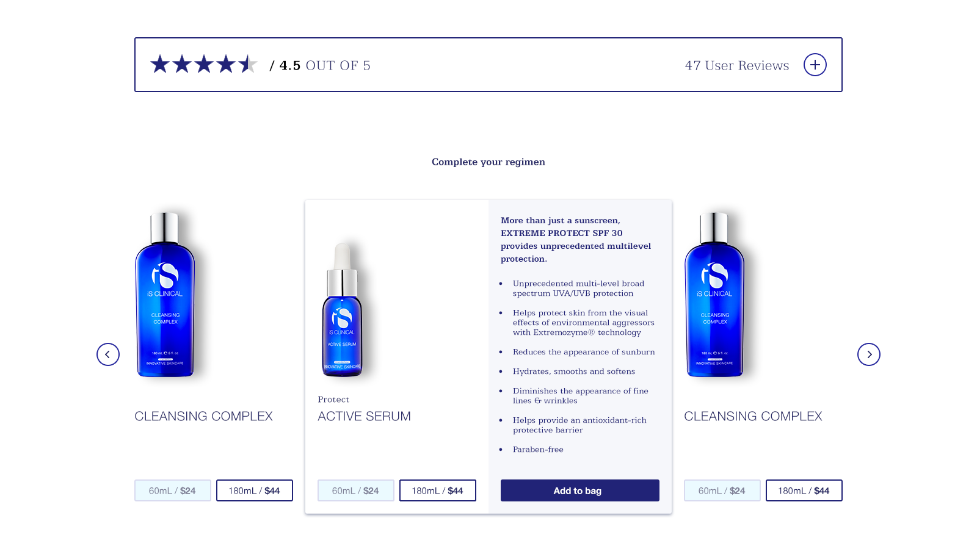
Task: Choose 180mL / $44 size for Active Serum
Action: point(438,490)
